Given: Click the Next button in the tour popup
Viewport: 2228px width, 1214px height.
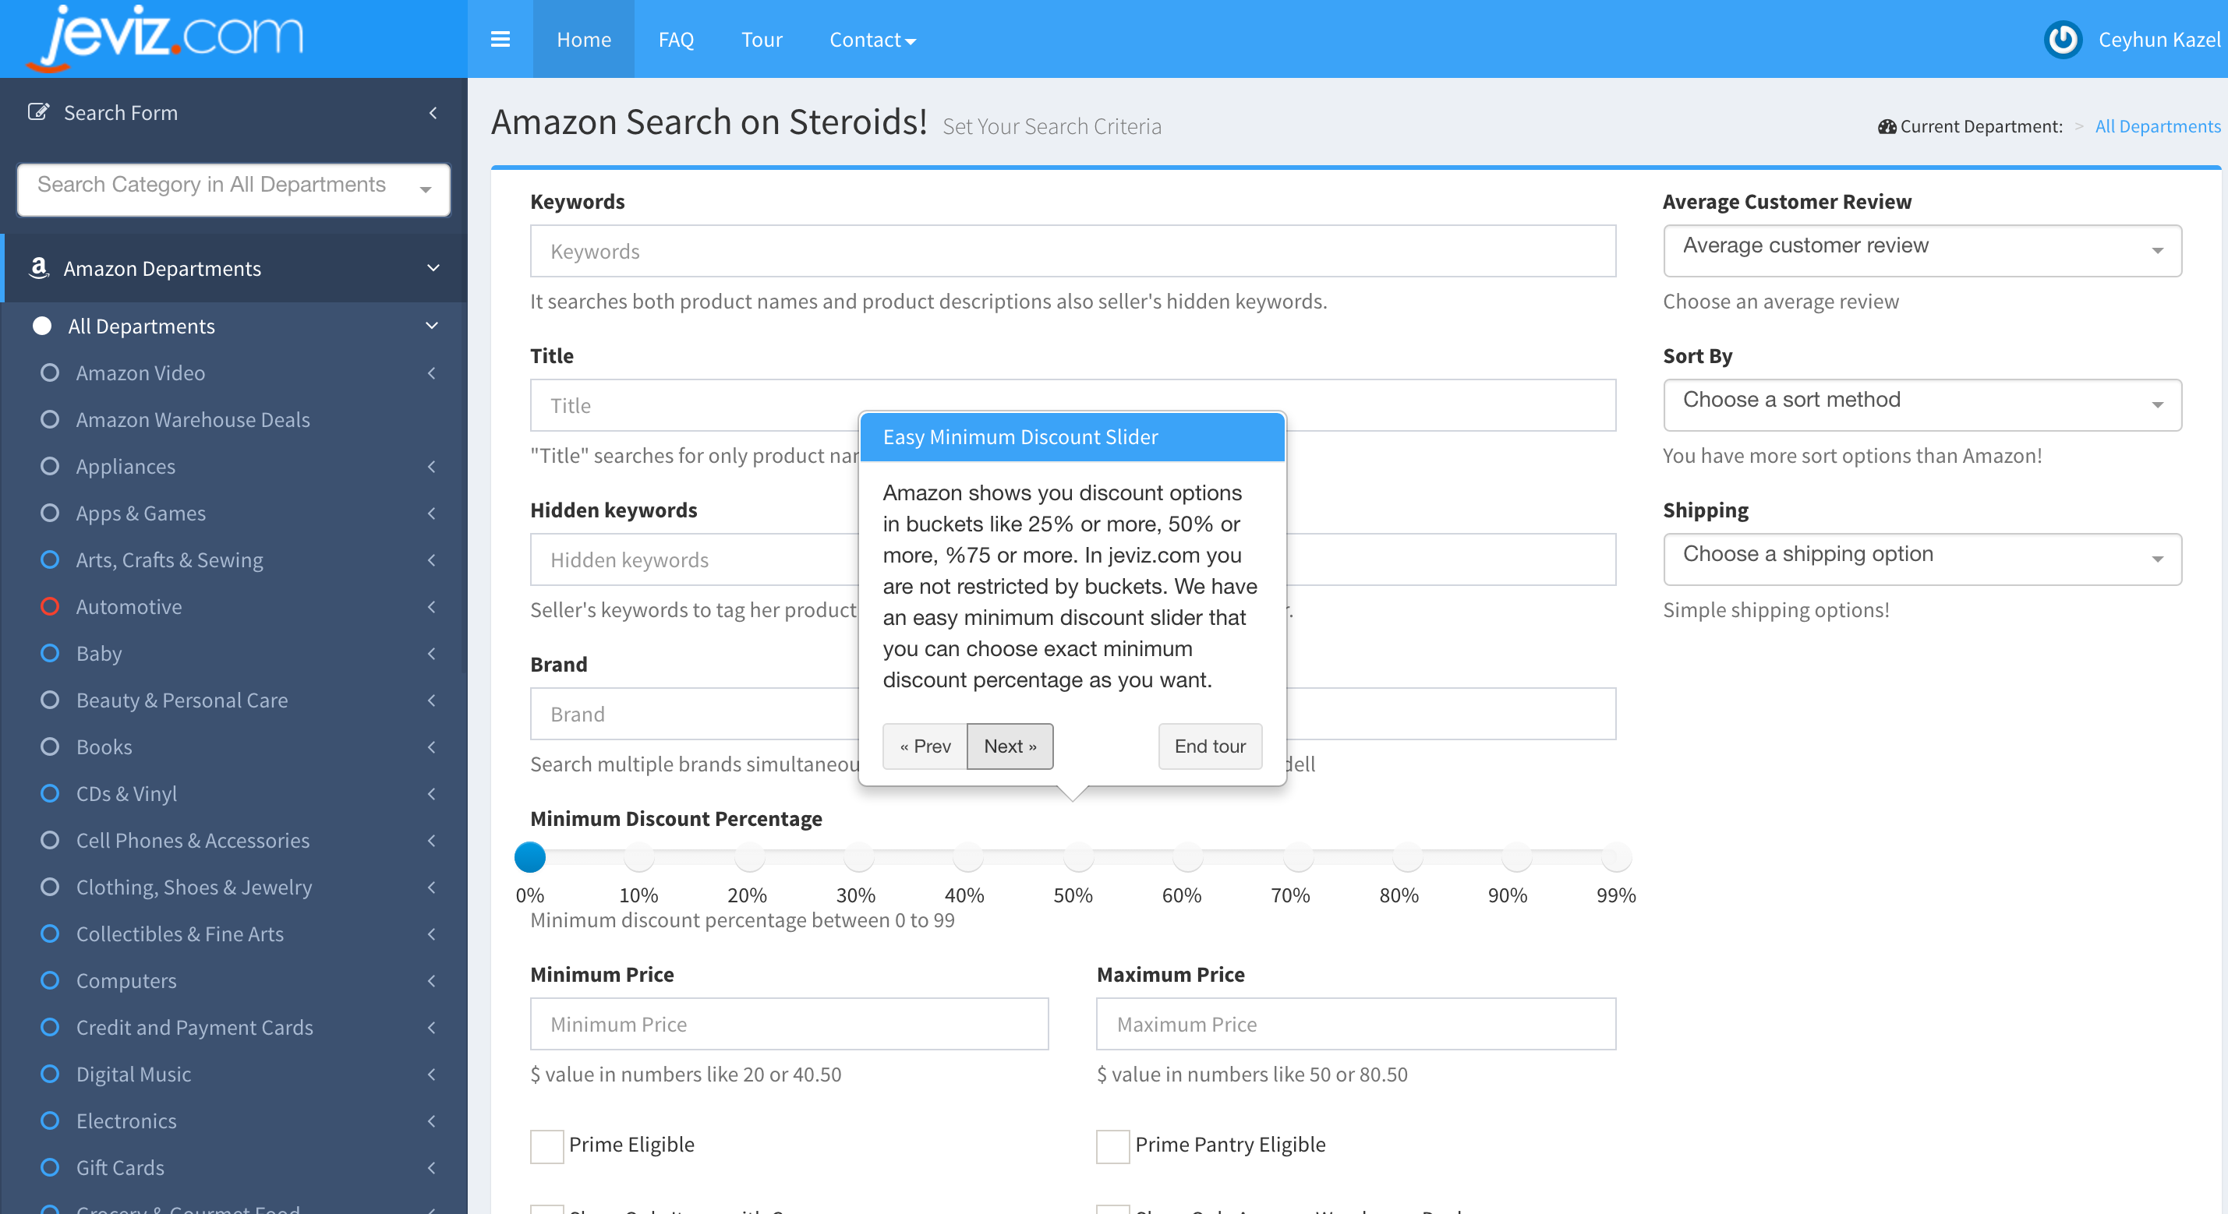Looking at the screenshot, I should (x=1010, y=746).
